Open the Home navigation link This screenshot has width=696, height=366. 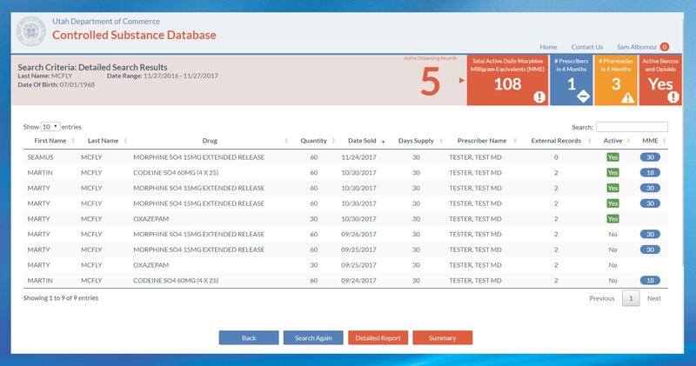pos(548,46)
